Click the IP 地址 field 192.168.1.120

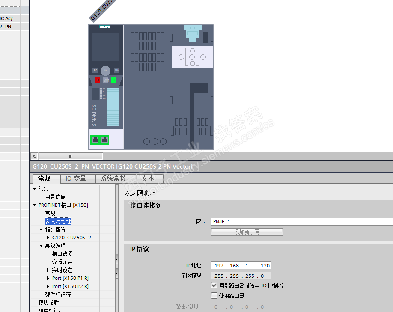coord(241,266)
